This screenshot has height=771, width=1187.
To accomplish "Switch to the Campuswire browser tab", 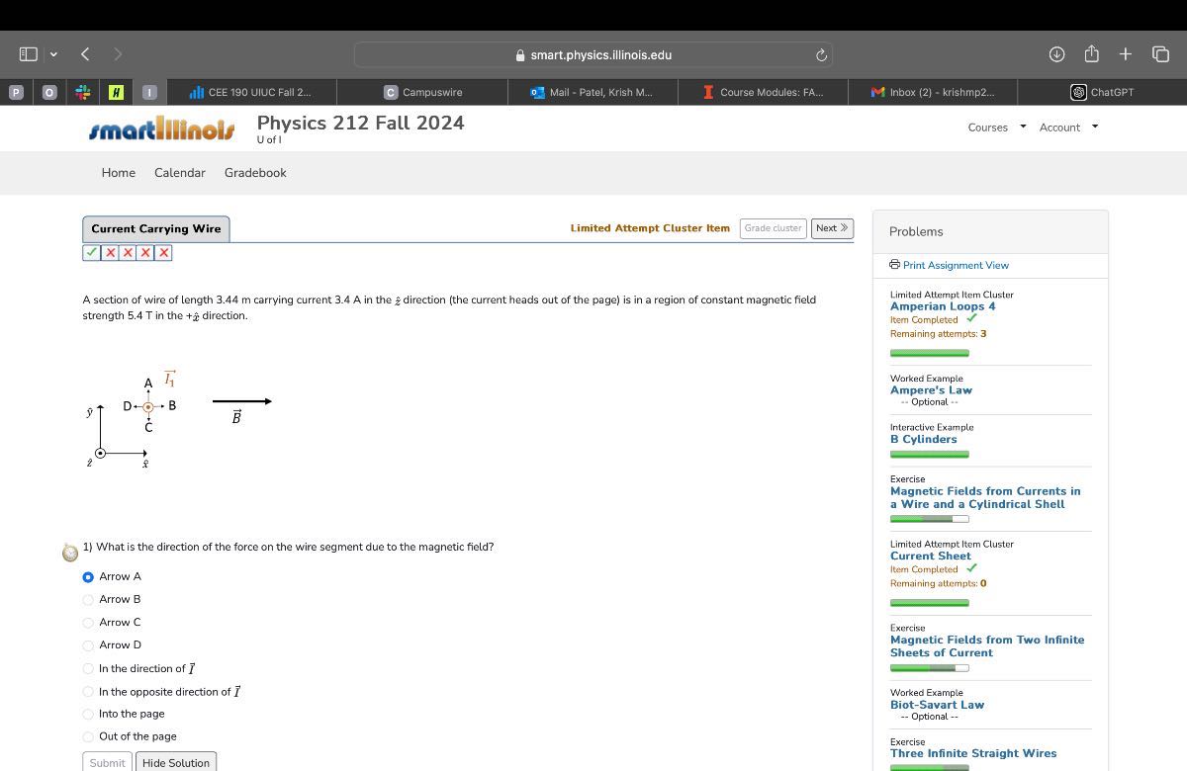I will pyautogui.click(x=422, y=92).
